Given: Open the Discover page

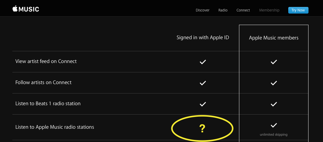Looking at the screenshot, I should coord(202,10).
